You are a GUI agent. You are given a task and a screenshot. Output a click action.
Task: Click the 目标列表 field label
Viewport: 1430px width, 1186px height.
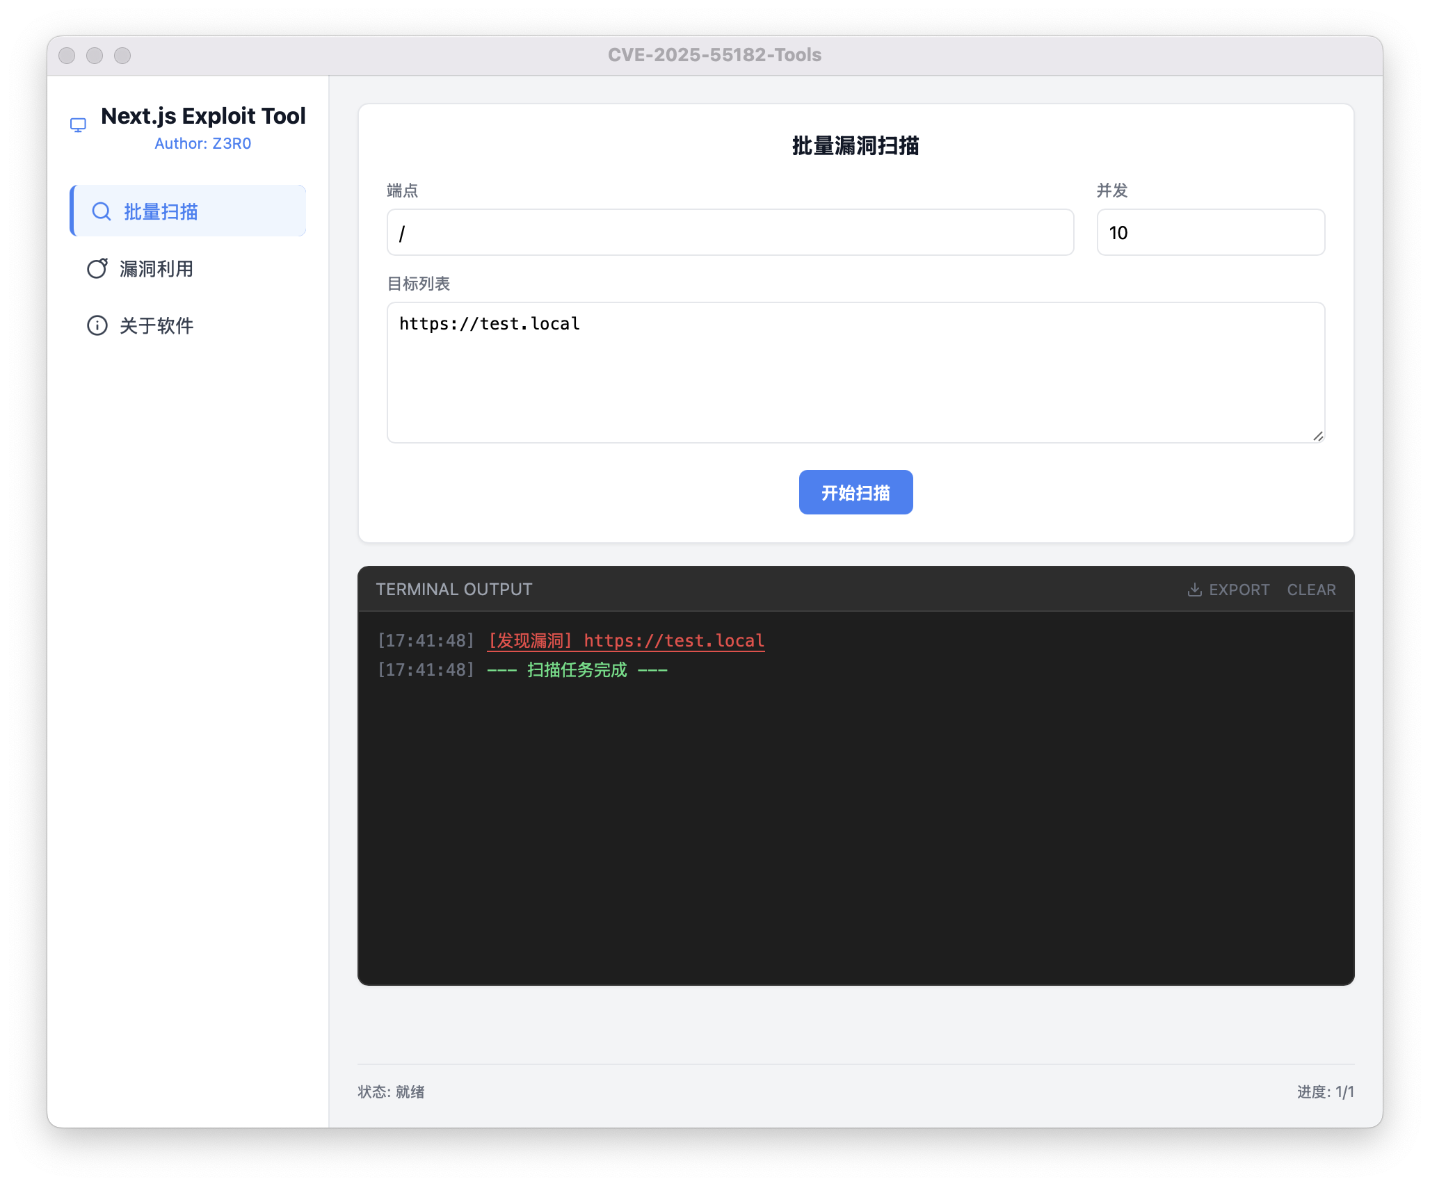point(419,284)
